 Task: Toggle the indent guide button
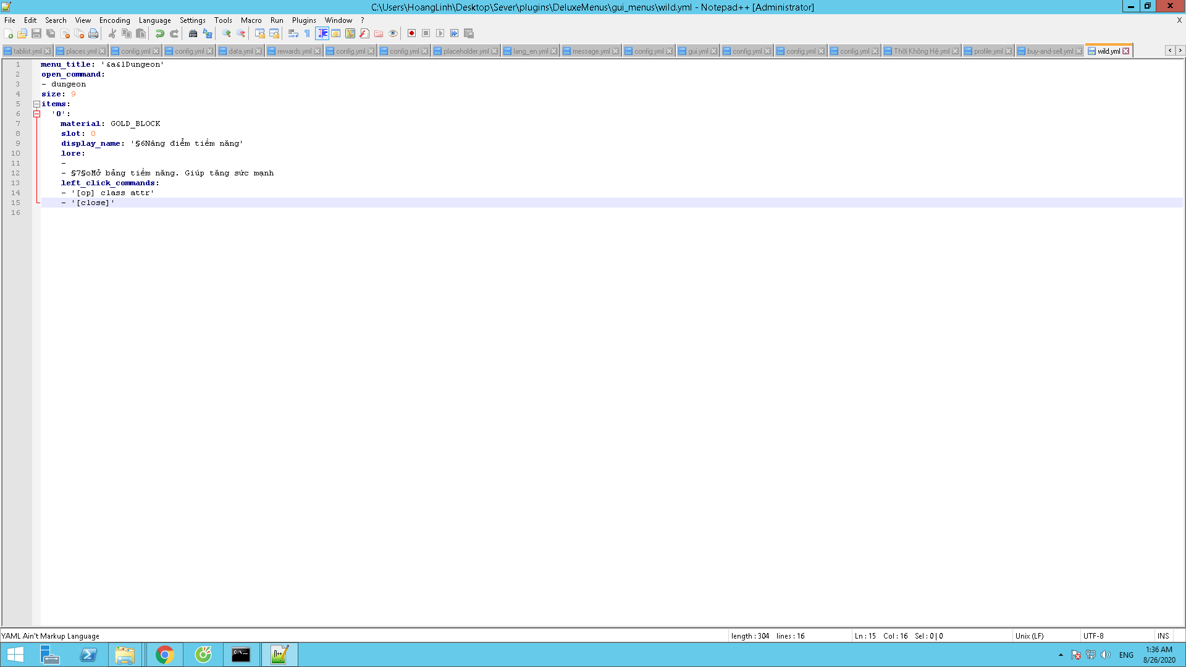pyautogui.click(x=322, y=33)
